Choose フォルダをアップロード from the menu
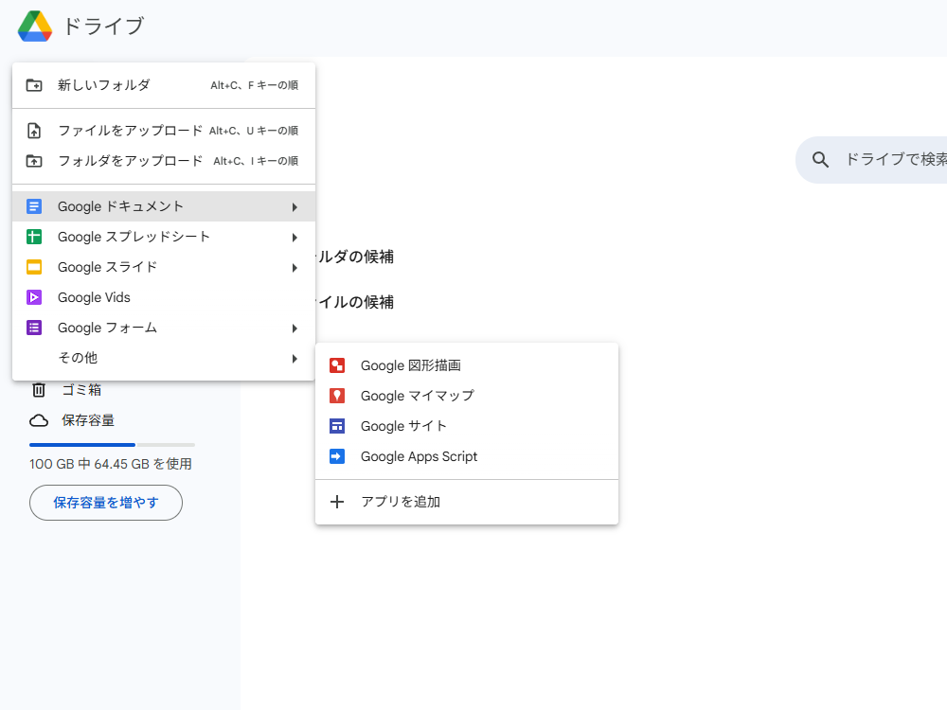The height and width of the screenshot is (710, 947). coord(164,161)
